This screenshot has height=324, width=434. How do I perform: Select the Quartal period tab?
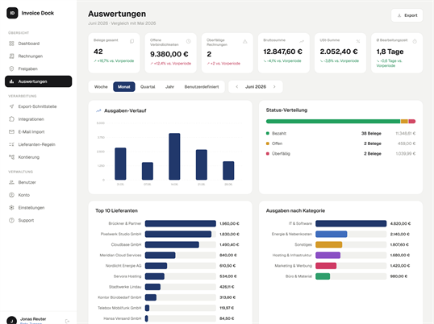148,87
